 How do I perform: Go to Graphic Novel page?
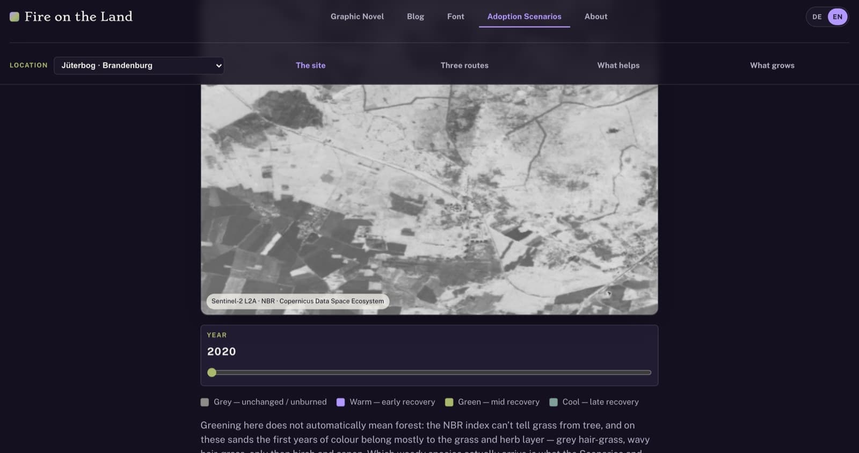pos(357,17)
